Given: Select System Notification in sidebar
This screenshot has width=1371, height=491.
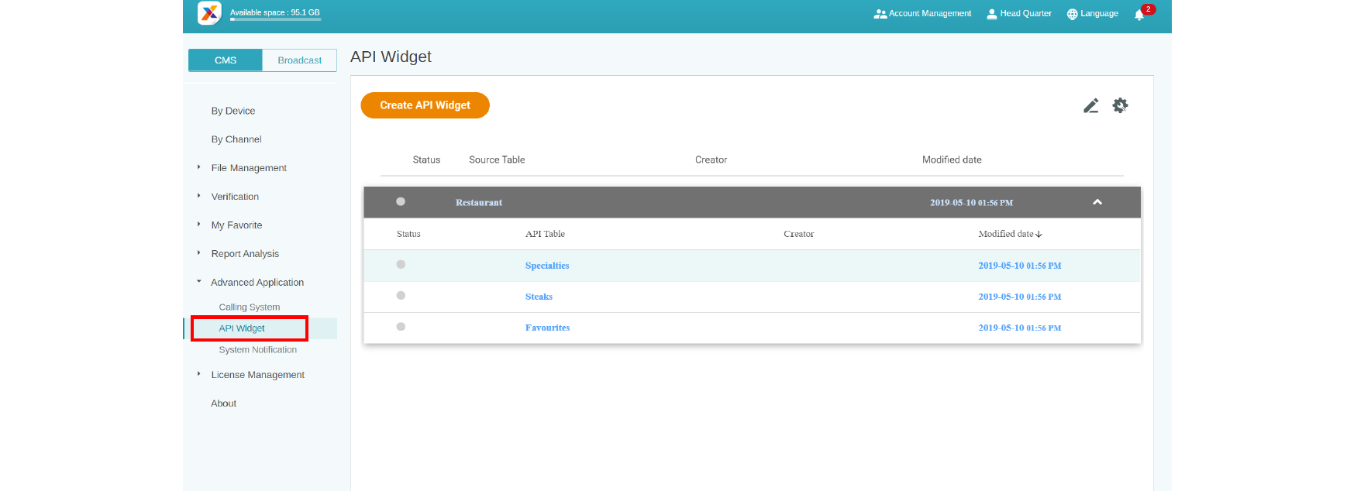Looking at the screenshot, I should coord(257,350).
